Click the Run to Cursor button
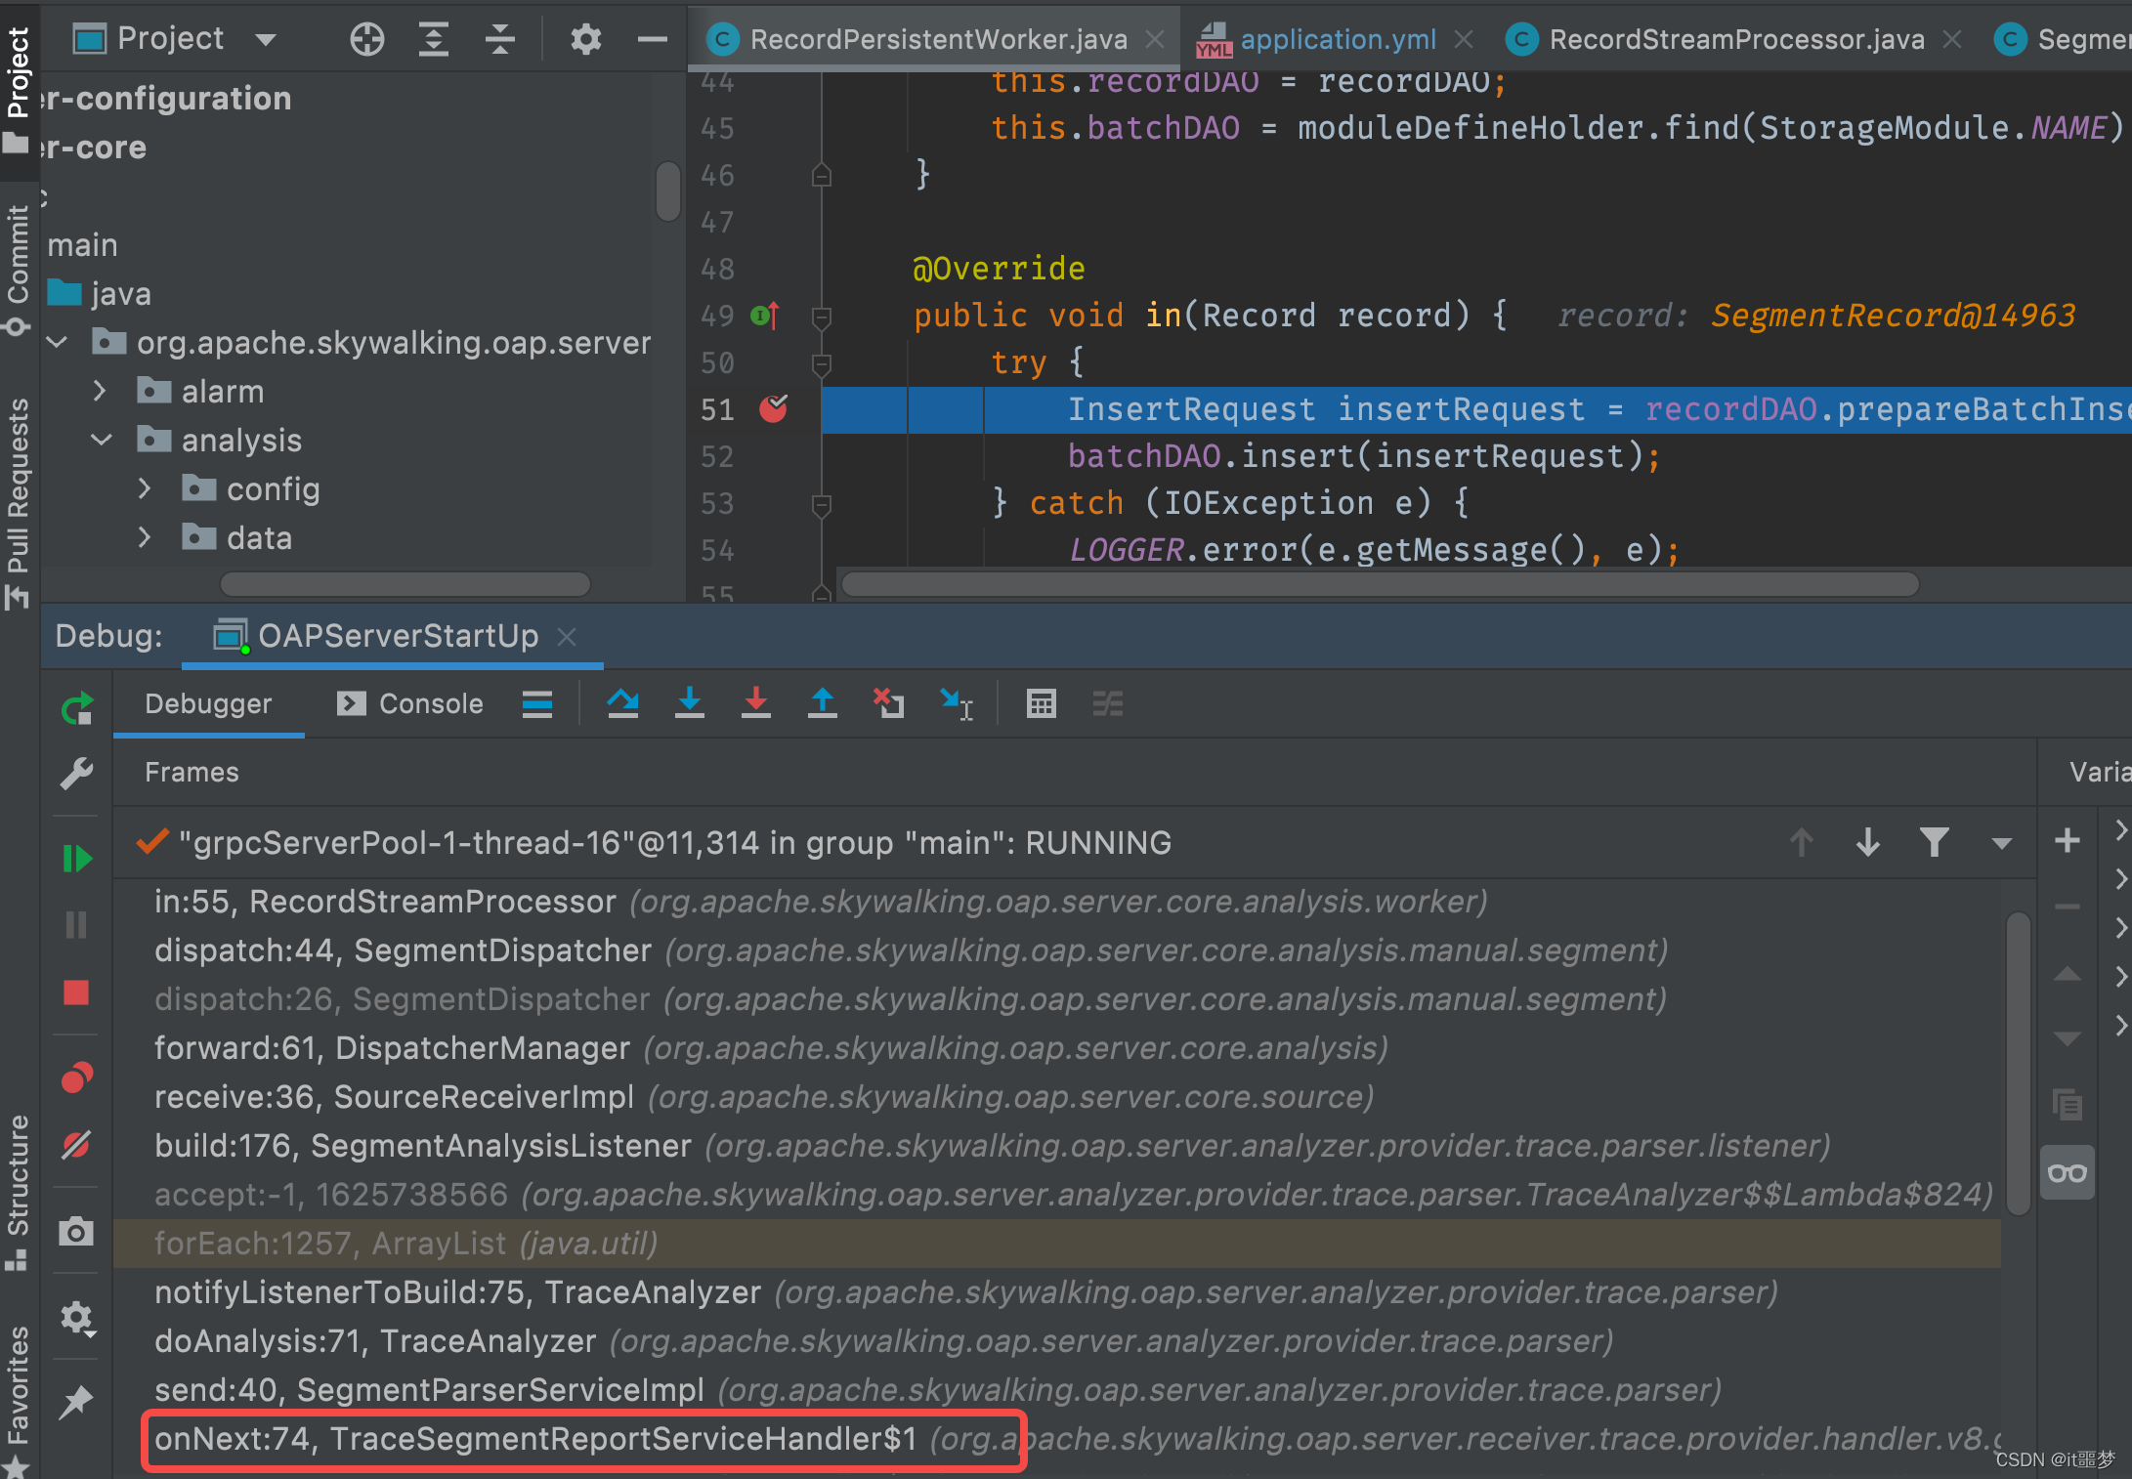2132x1479 pixels. tap(956, 703)
